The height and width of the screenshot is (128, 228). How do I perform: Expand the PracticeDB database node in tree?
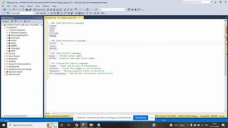coord(7,38)
